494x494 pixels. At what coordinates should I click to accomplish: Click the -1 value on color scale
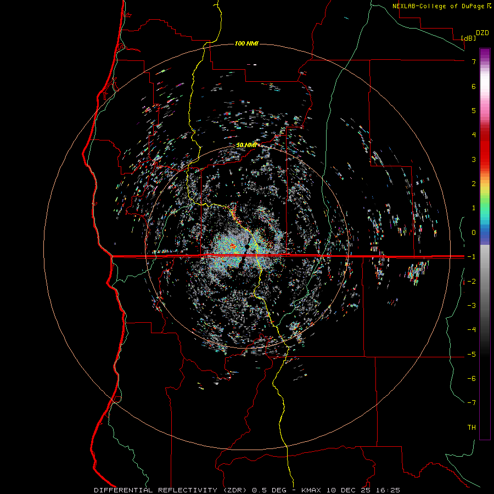click(471, 257)
